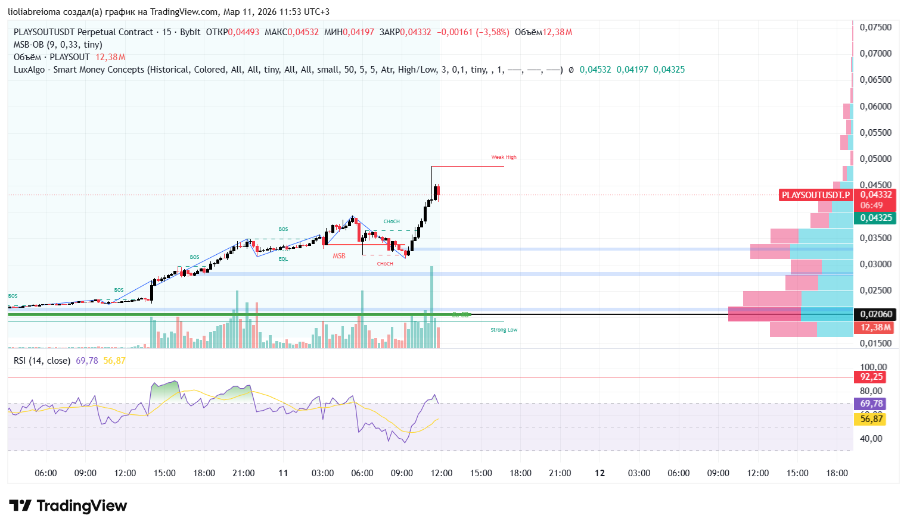The width and height of the screenshot is (907, 528).
Task: Click the −0,00161 (−3,58%) change value
Action: click(x=473, y=32)
